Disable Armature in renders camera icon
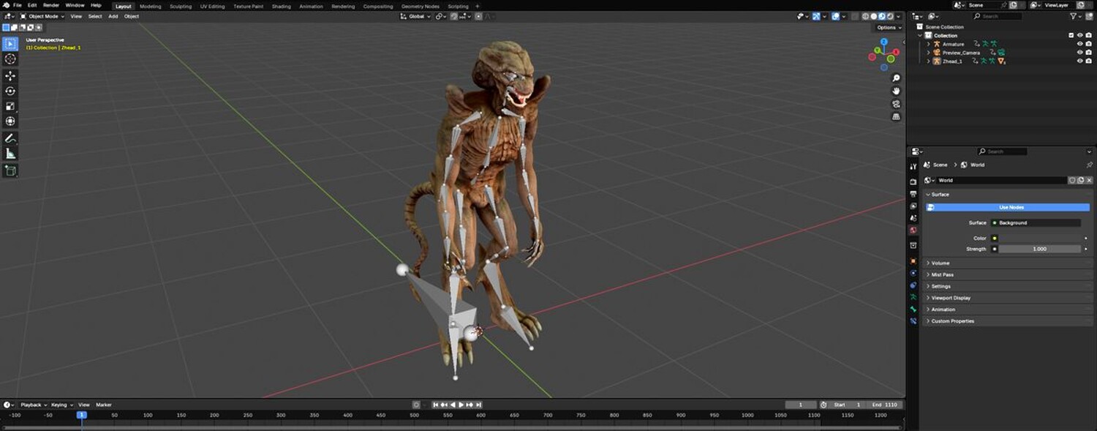 point(1088,44)
